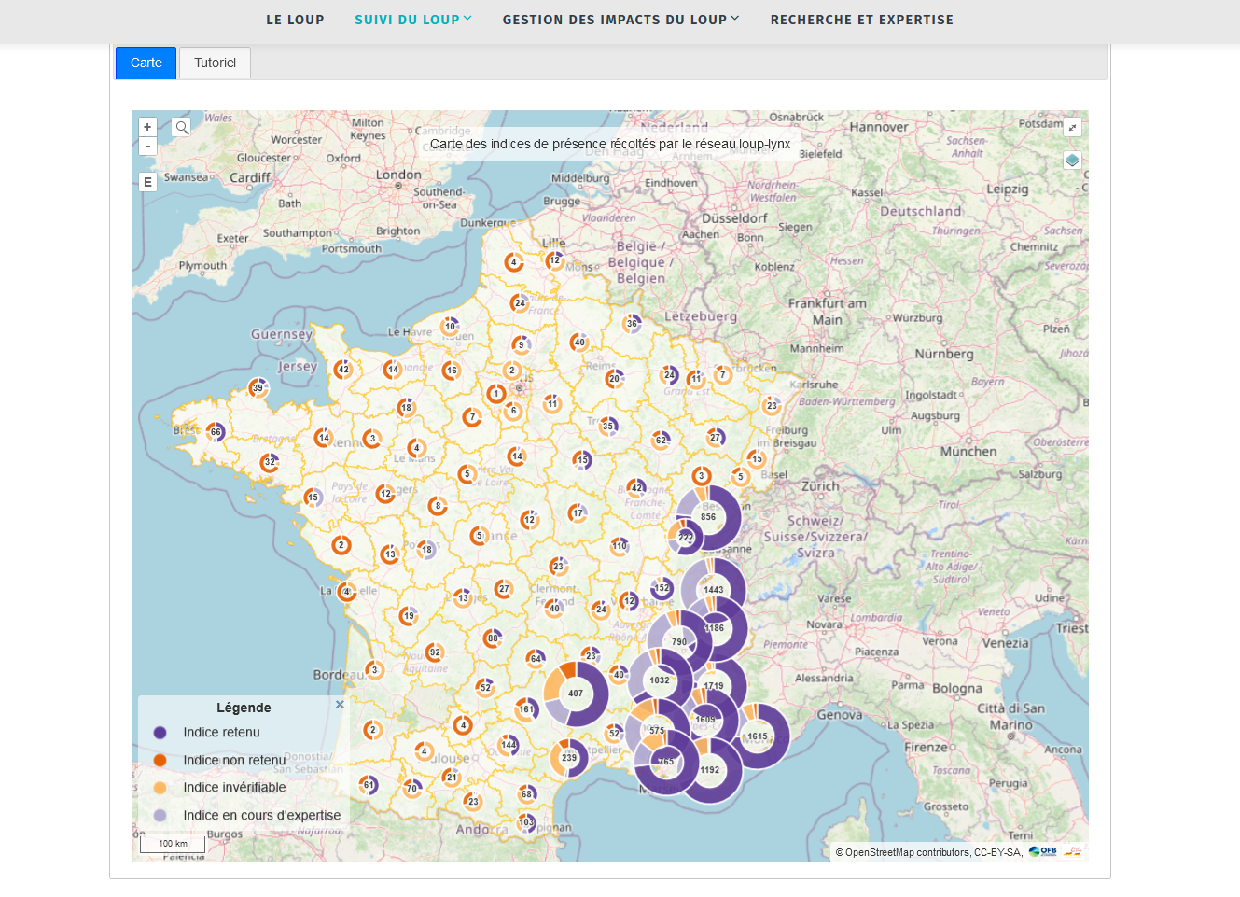The image size is (1240, 897).
Task: Select the 222 cluster marker
Action: click(686, 537)
